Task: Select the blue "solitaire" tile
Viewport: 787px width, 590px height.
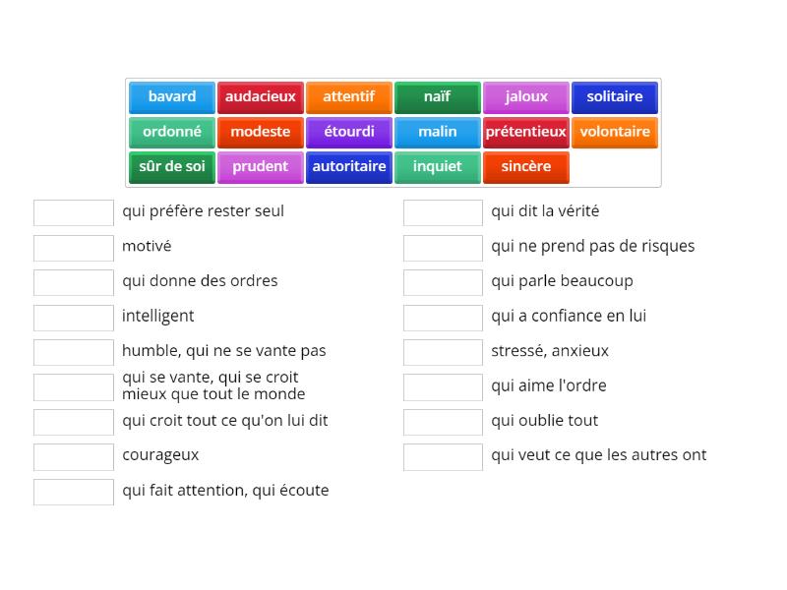Action: pyautogui.click(x=615, y=96)
